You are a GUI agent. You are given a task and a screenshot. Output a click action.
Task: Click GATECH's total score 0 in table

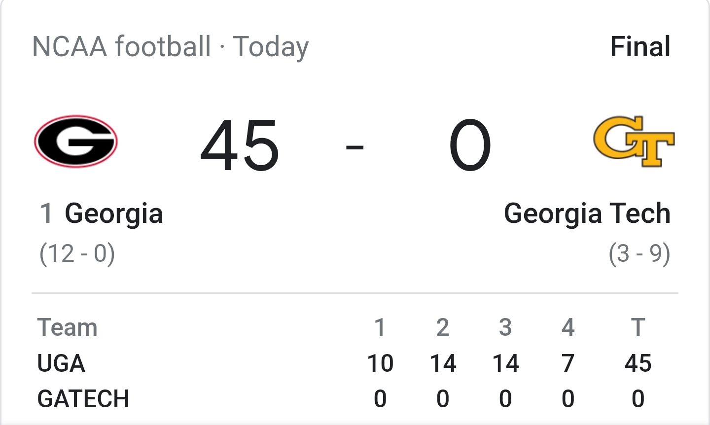click(x=638, y=399)
